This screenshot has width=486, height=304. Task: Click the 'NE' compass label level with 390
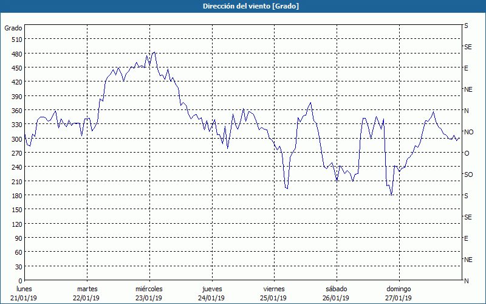[x=468, y=89]
